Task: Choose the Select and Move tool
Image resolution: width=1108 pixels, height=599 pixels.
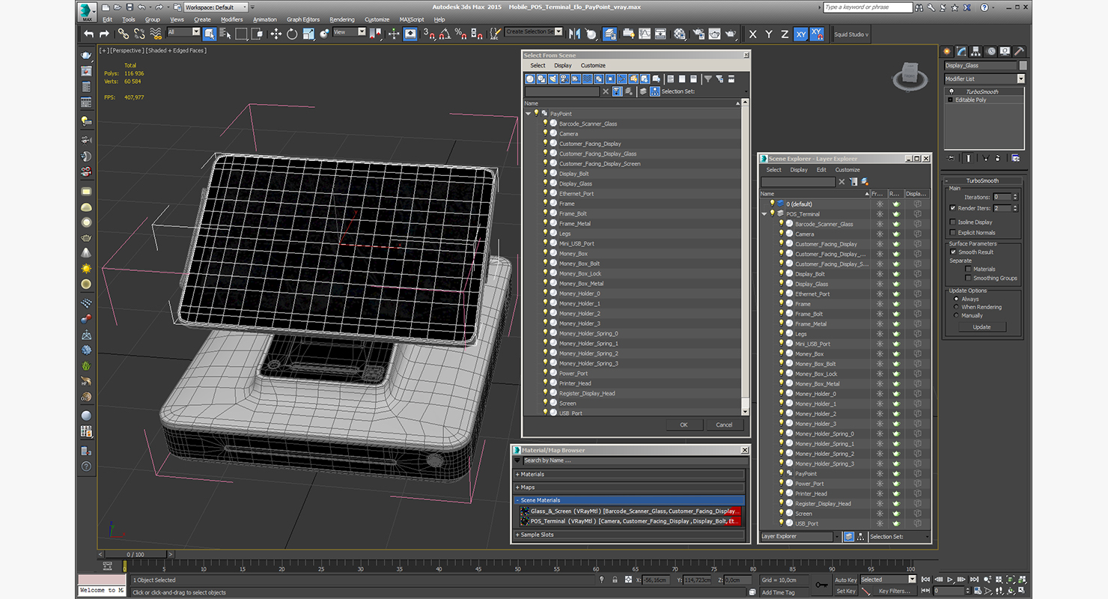Action: pyautogui.click(x=276, y=34)
